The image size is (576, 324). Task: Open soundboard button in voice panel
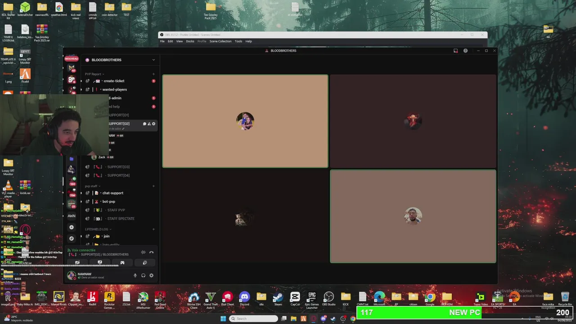pyautogui.click(x=144, y=262)
